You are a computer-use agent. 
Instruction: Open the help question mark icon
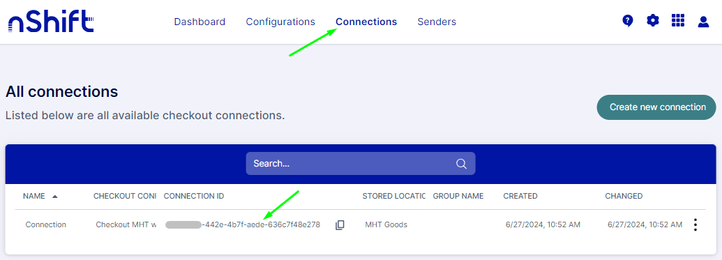point(627,21)
